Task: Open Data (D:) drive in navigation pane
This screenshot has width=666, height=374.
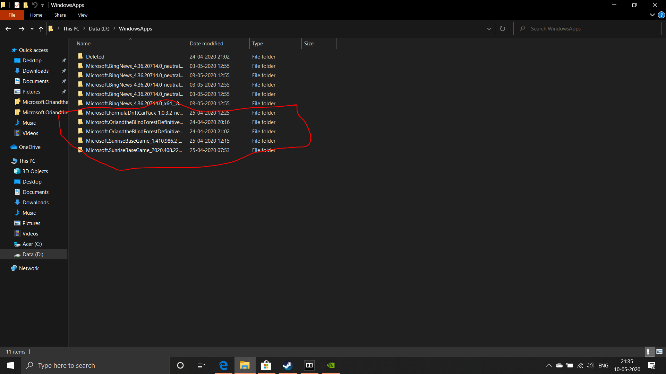Action: (33, 254)
